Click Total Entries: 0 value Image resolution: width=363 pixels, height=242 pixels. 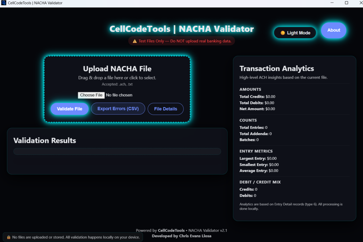point(253,128)
